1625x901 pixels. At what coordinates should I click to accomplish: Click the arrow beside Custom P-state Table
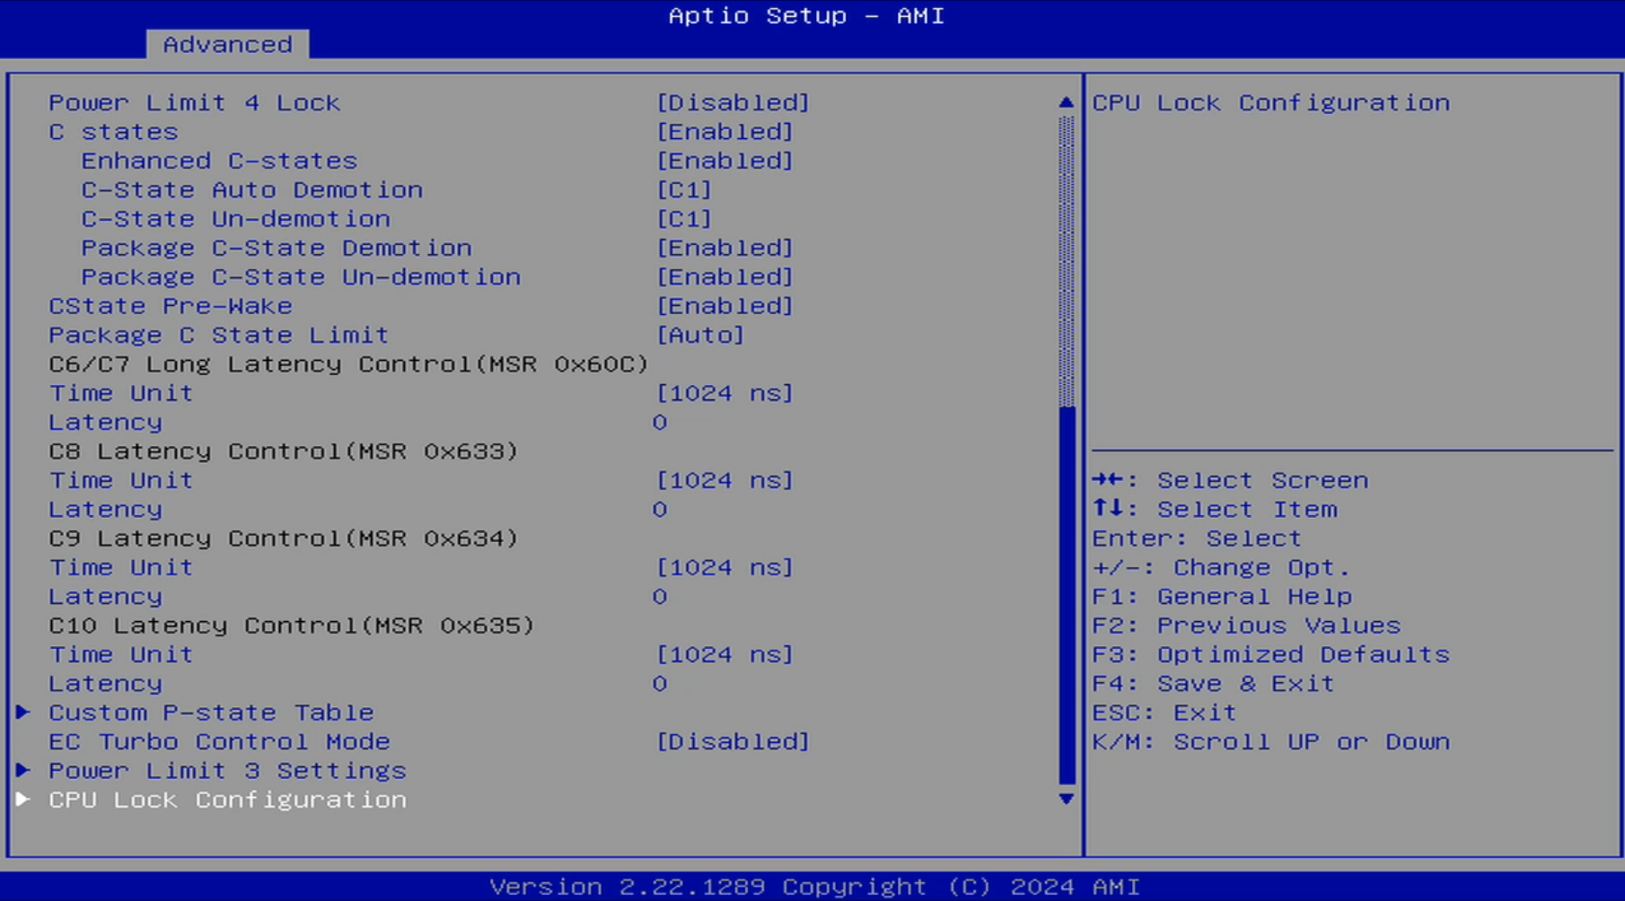coord(24,713)
